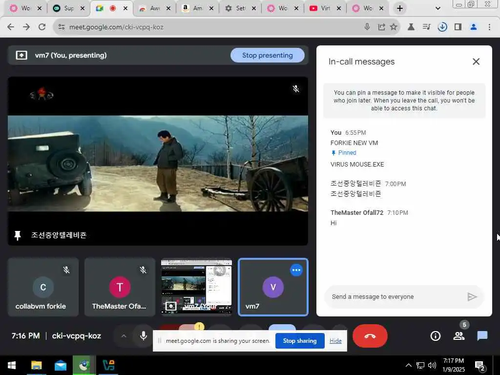The image size is (500, 375).
Task: Open File Explorer from taskbar
Action: pos(36,365)
